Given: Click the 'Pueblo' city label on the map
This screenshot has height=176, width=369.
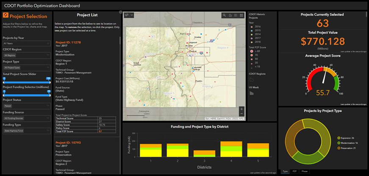Looking at the screenshot, I should pyautogui.click(x=198, y=81).
